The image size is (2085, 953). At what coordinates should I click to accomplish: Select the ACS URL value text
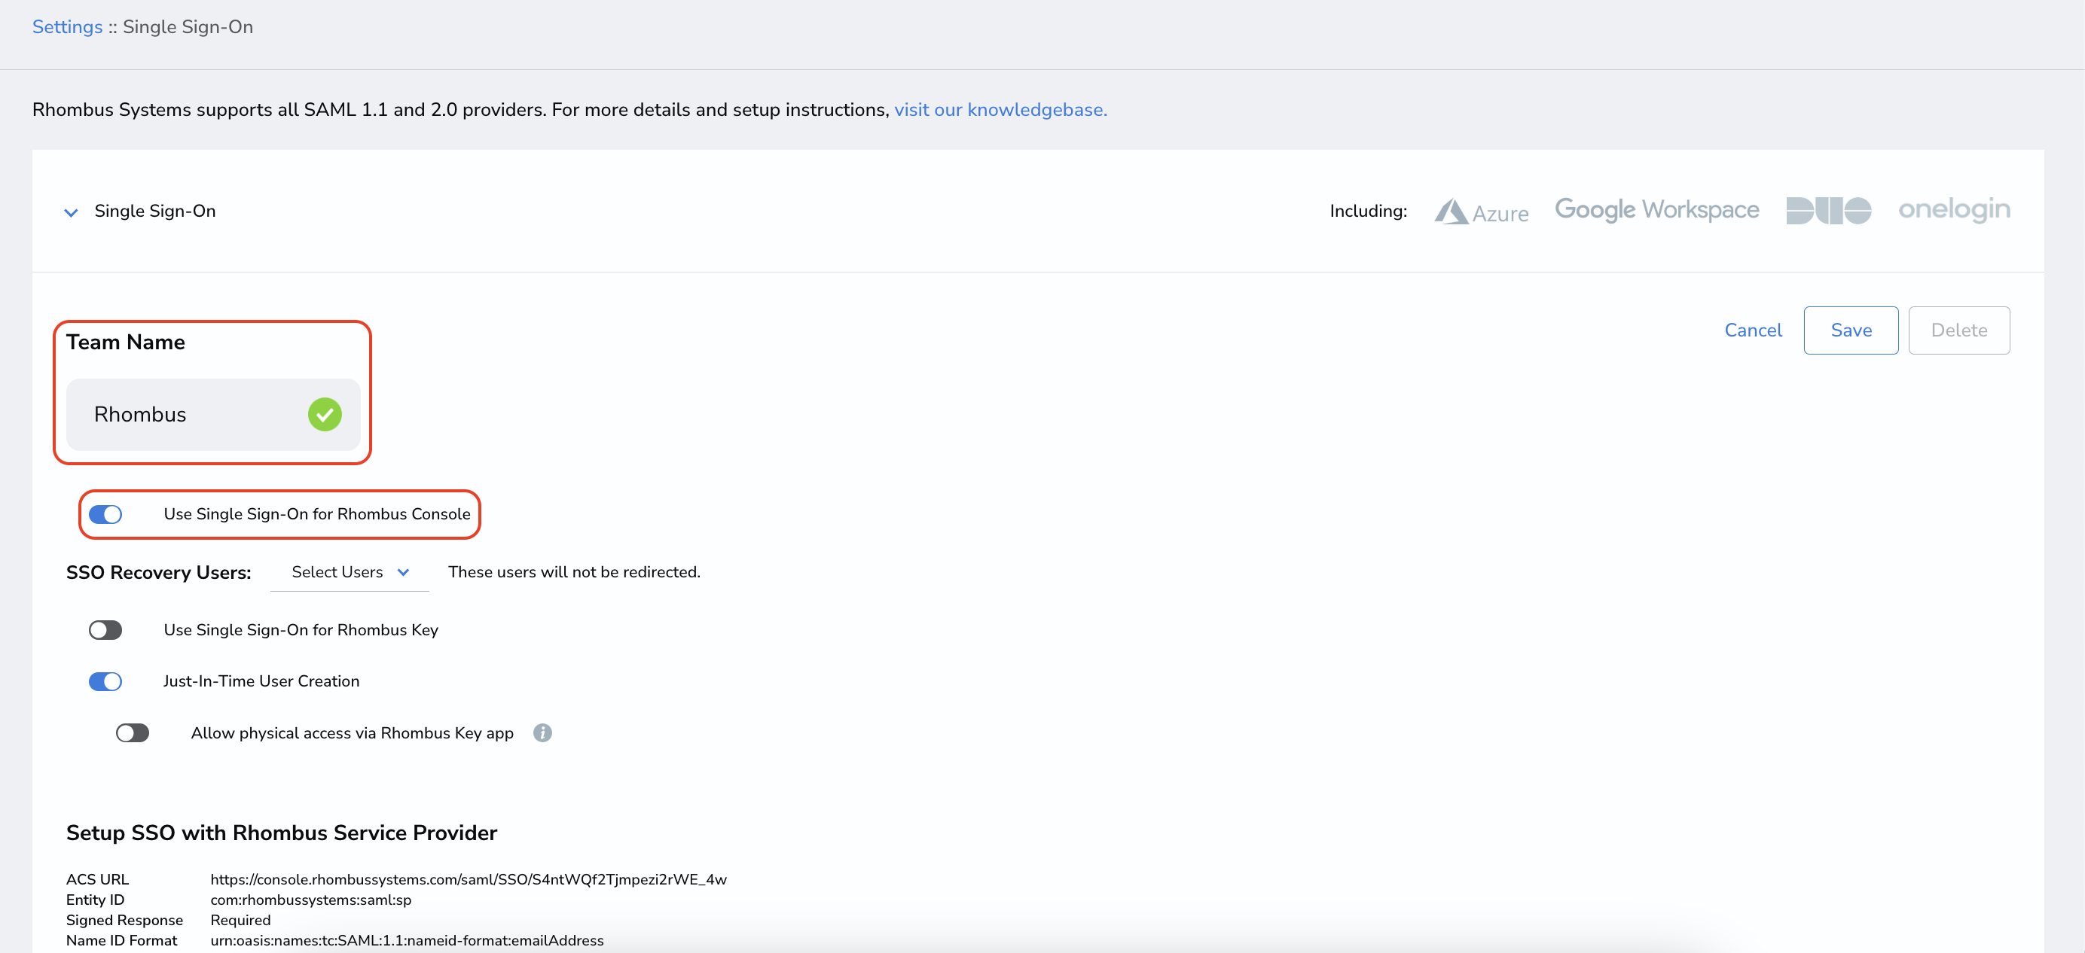[469, 879]
